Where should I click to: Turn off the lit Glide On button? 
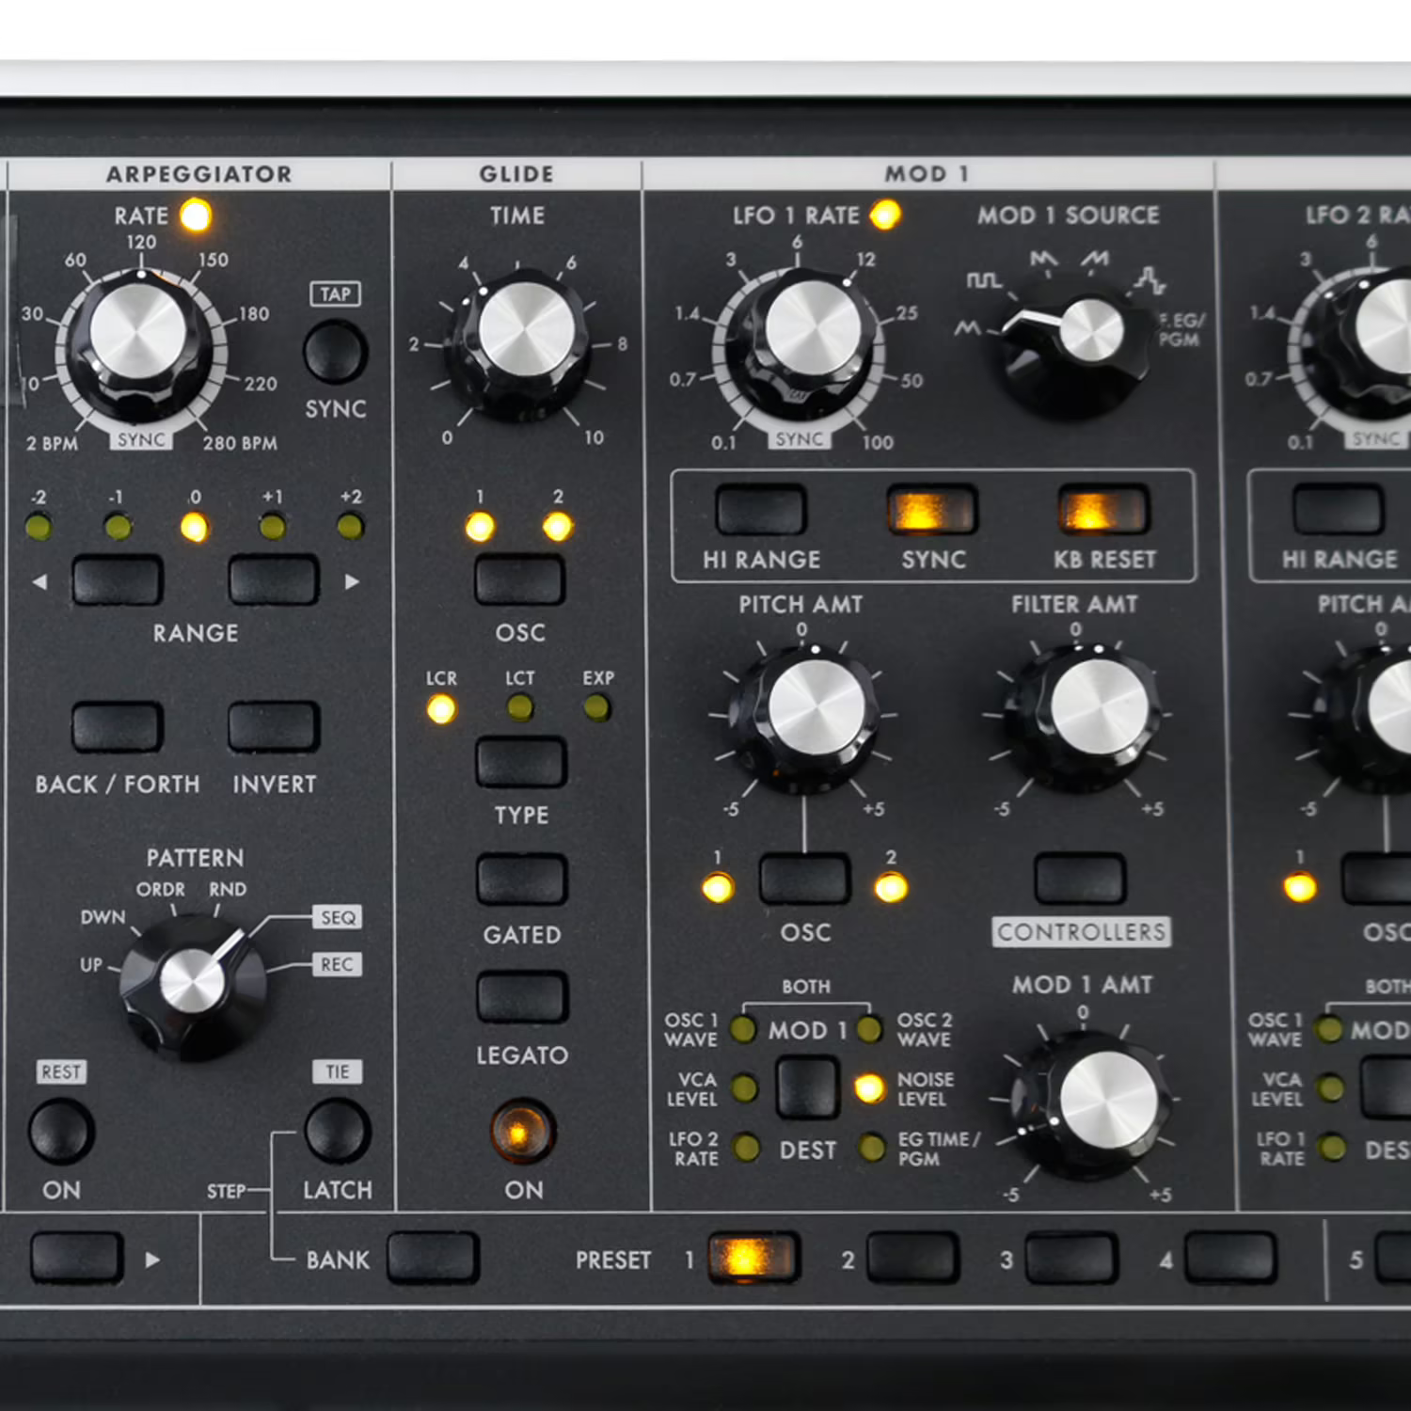[522, 1131]
